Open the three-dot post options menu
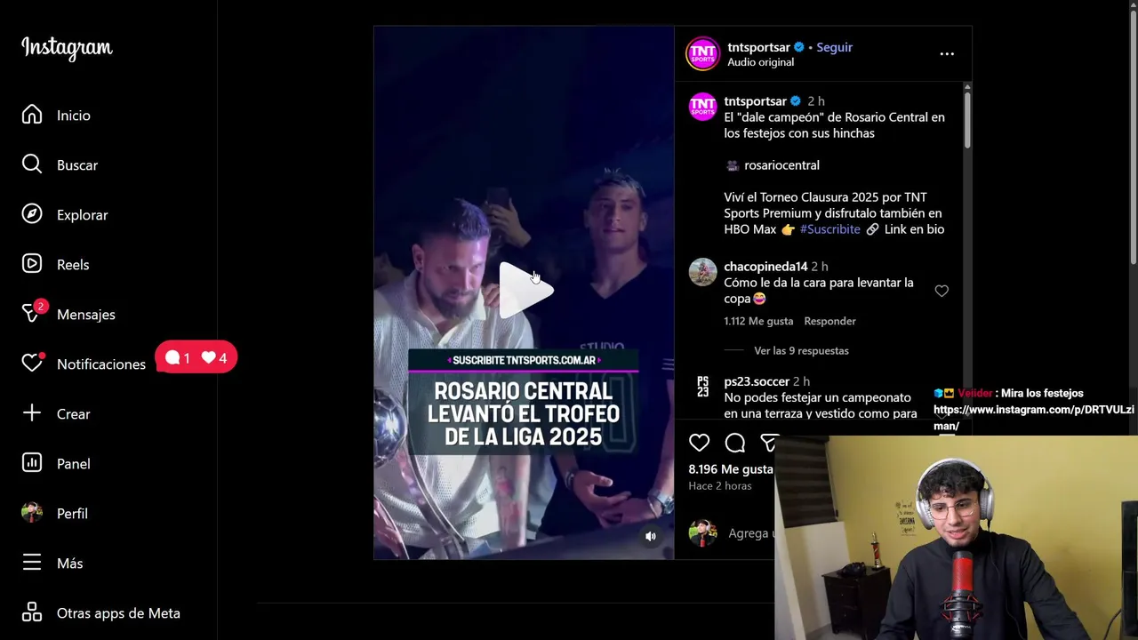The height and width of the screenshot is (640, 1138). tap(947, 53)
